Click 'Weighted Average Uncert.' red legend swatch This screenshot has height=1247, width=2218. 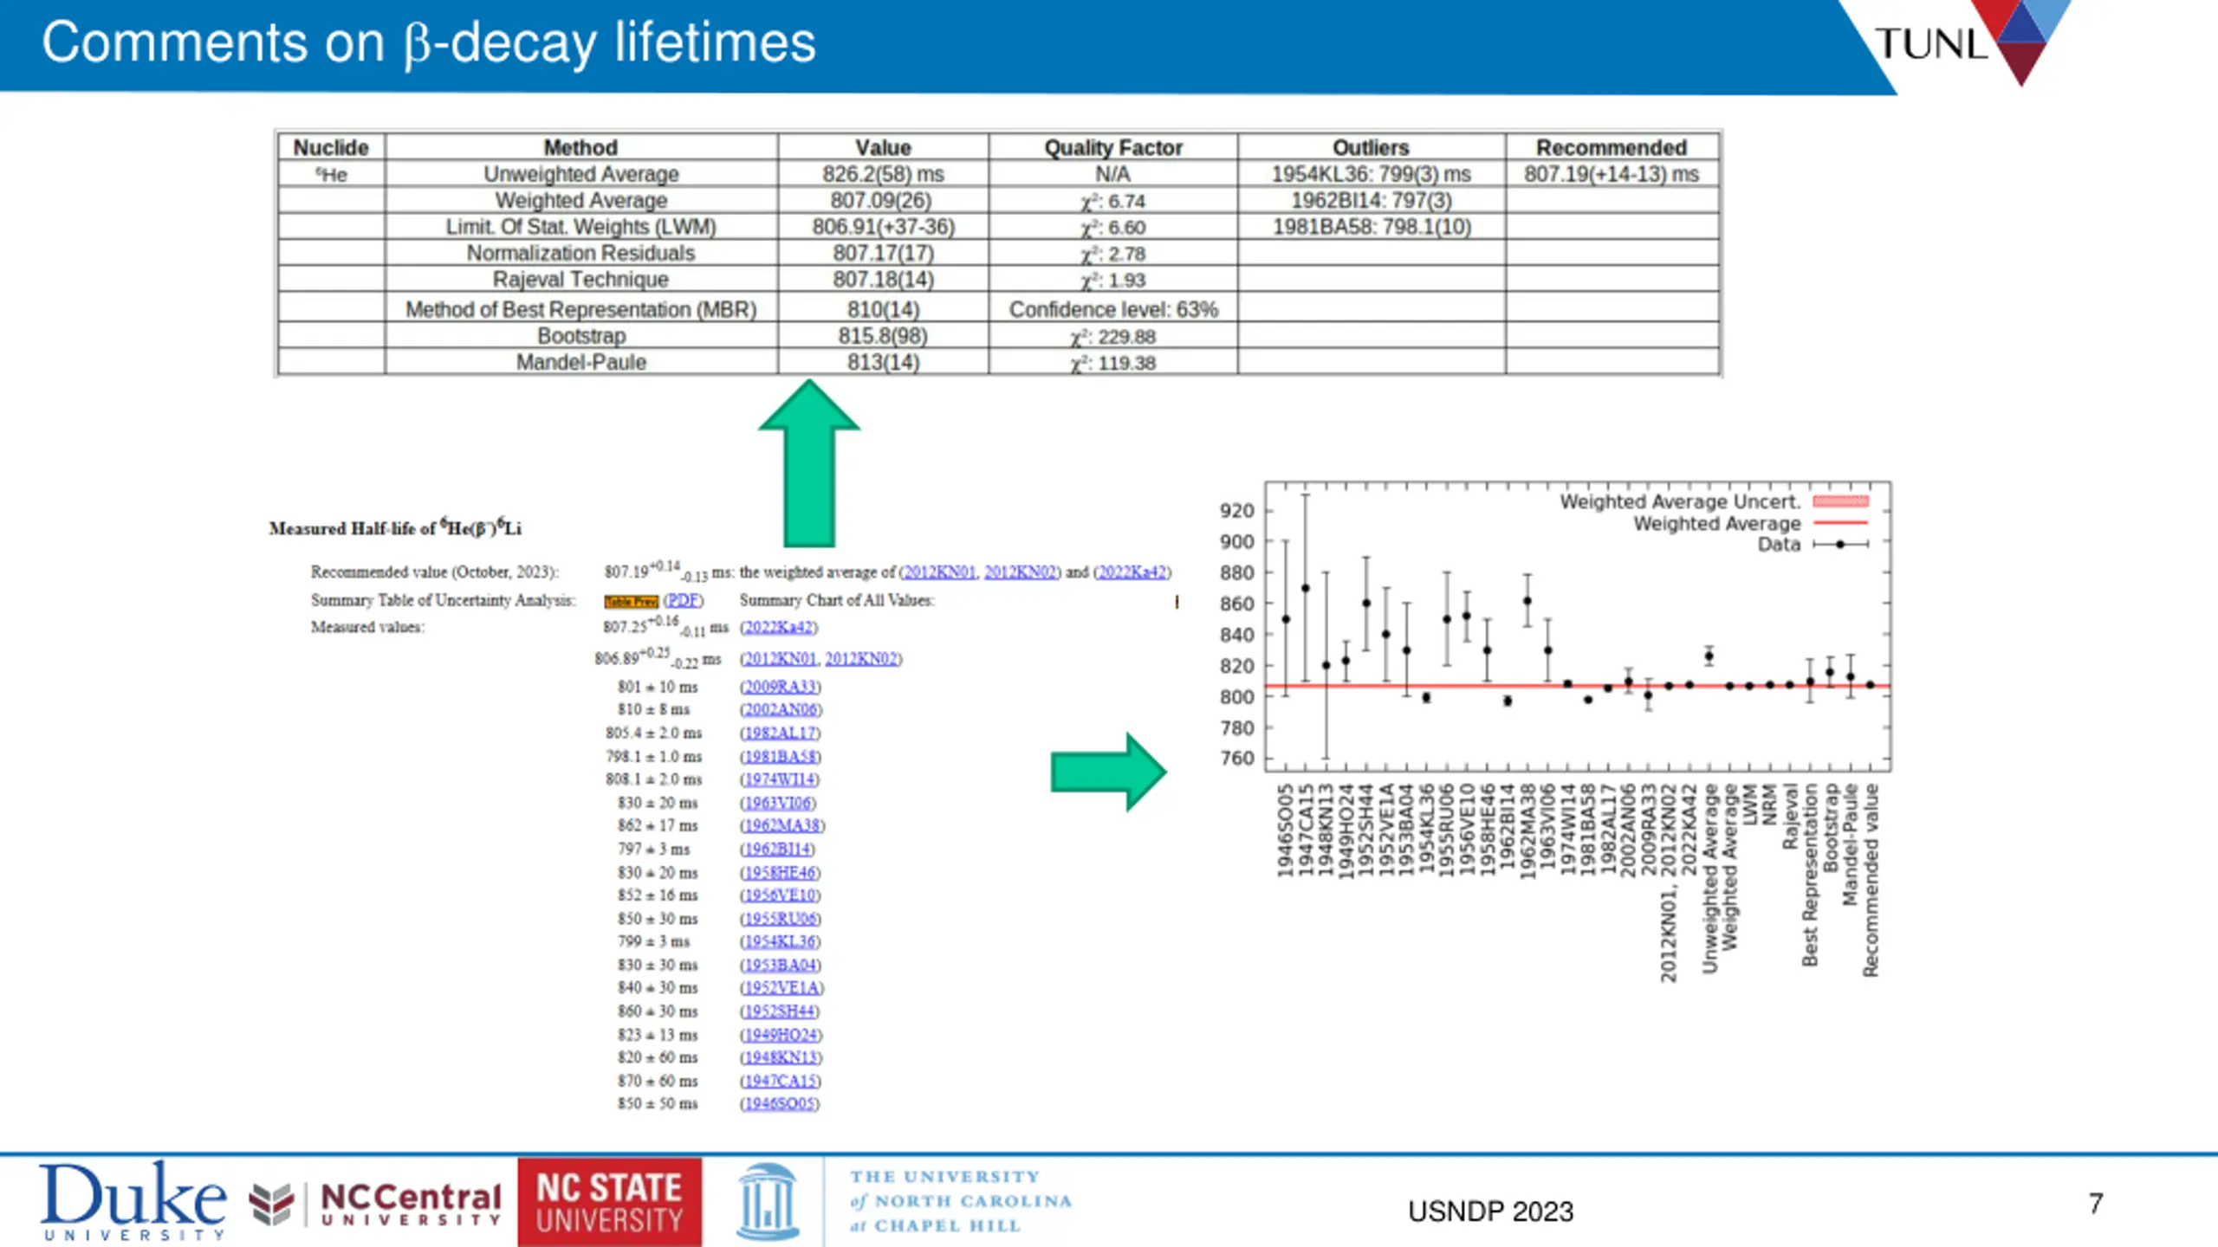[x=1840, y=501]
